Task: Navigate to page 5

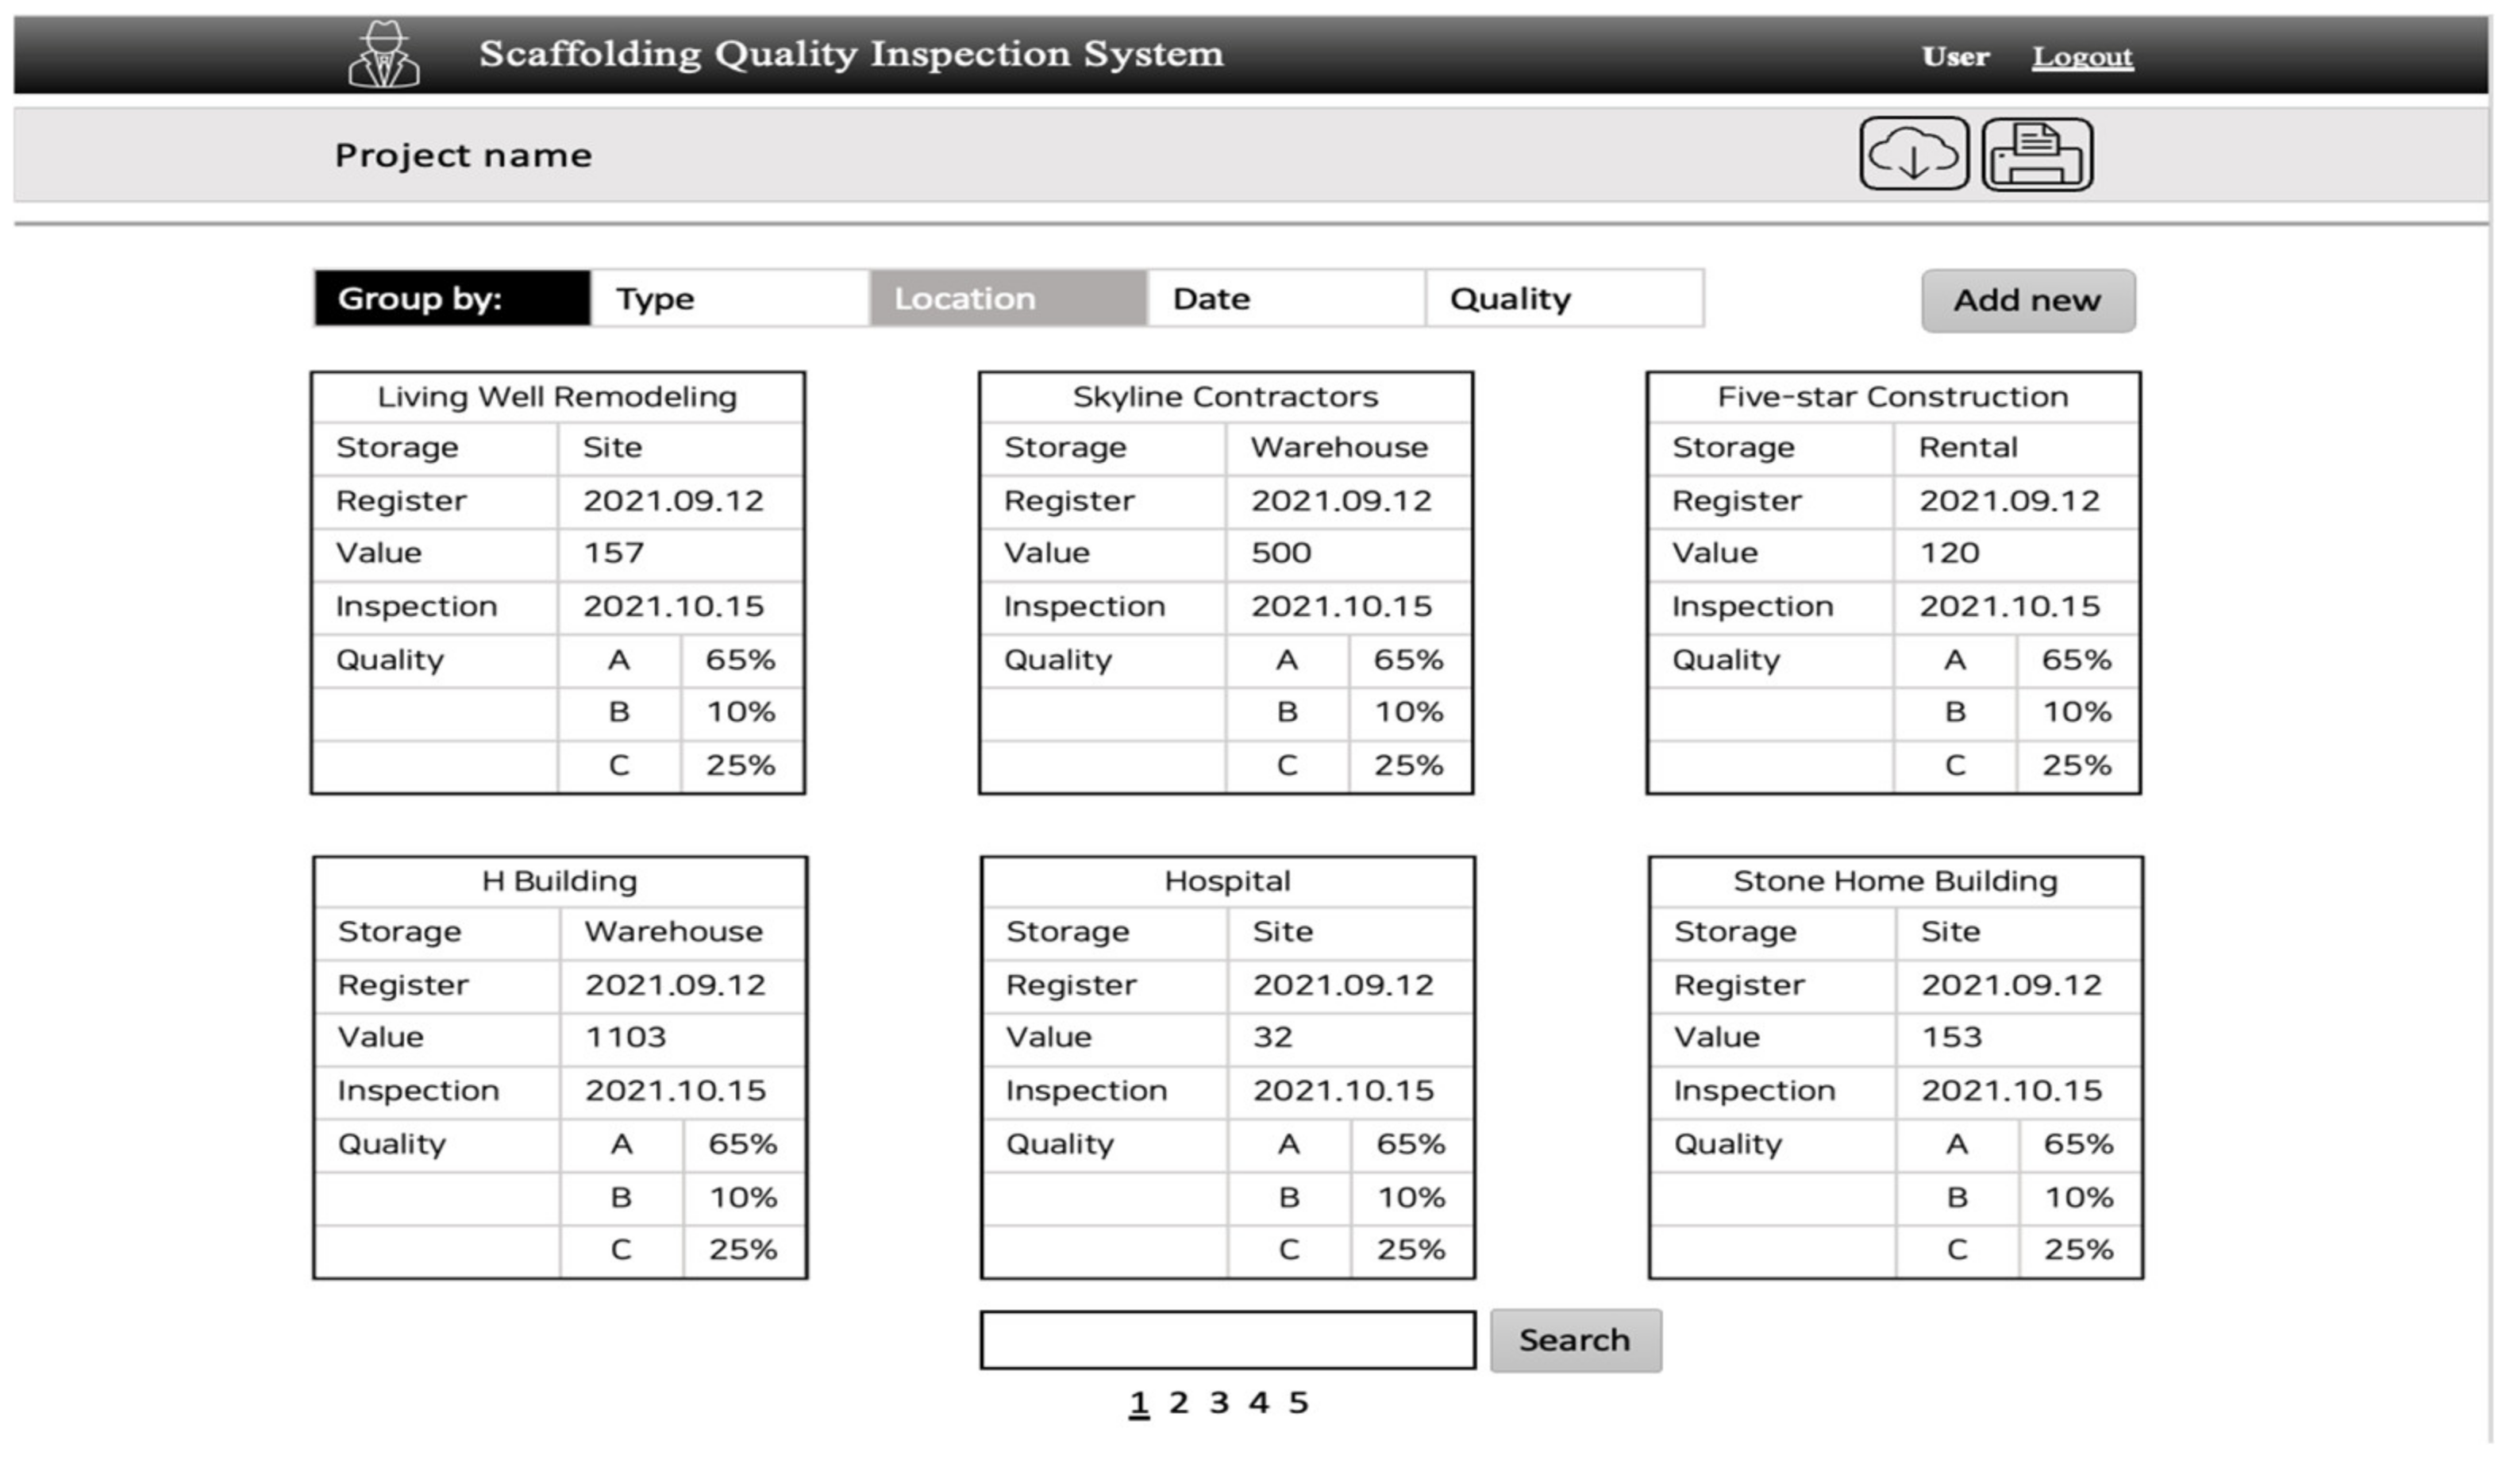Action: tap(1297, 1402)
